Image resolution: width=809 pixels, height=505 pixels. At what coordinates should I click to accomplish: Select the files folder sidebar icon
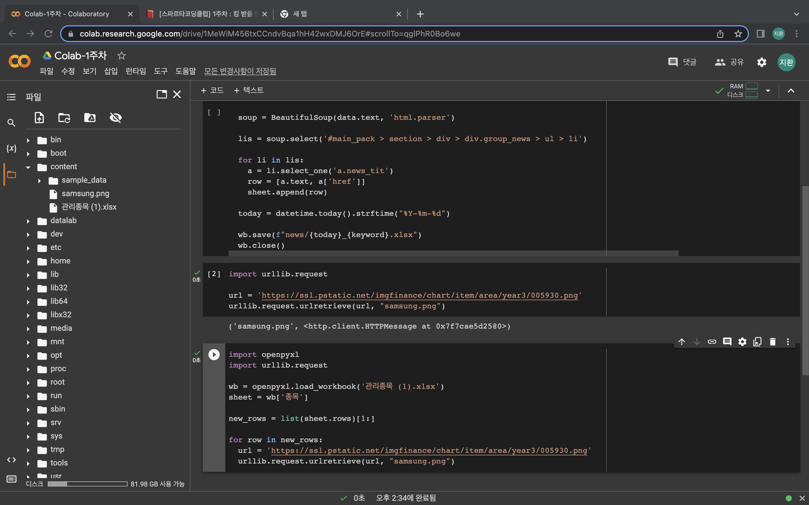11,174
